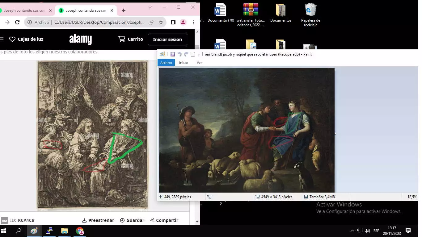
Task: Open Documento (70) desktop Word file
Action: tap(221, 13)
